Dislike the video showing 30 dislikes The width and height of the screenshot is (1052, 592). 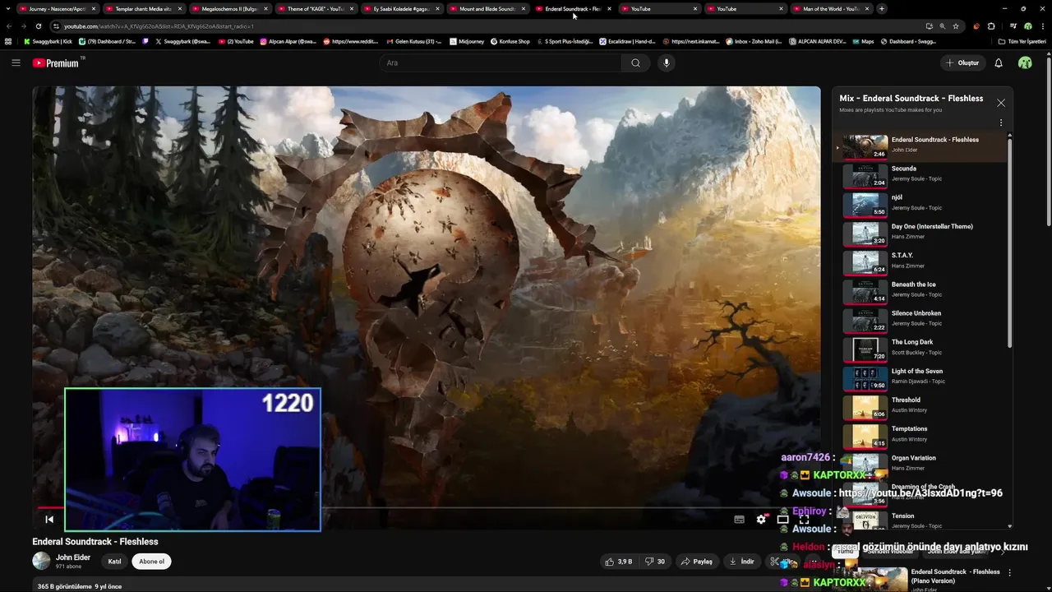point(655,562)
